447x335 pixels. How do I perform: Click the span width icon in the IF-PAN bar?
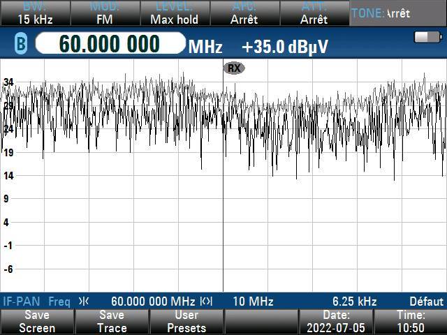[206, 301]
